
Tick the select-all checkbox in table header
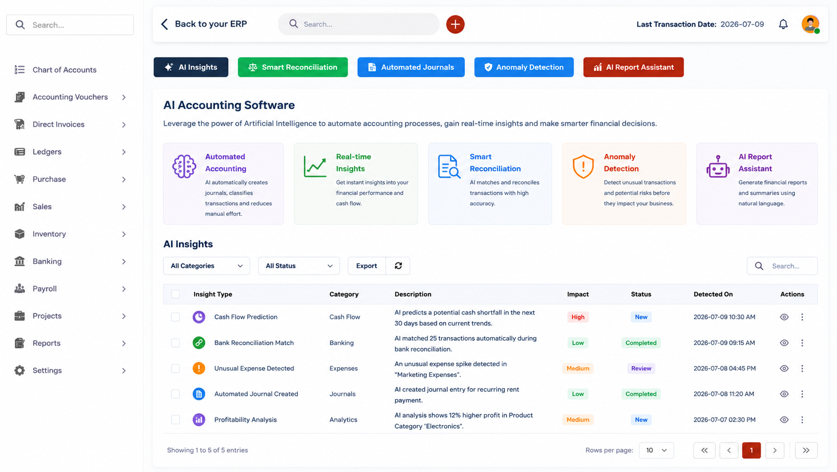[175, 294]
